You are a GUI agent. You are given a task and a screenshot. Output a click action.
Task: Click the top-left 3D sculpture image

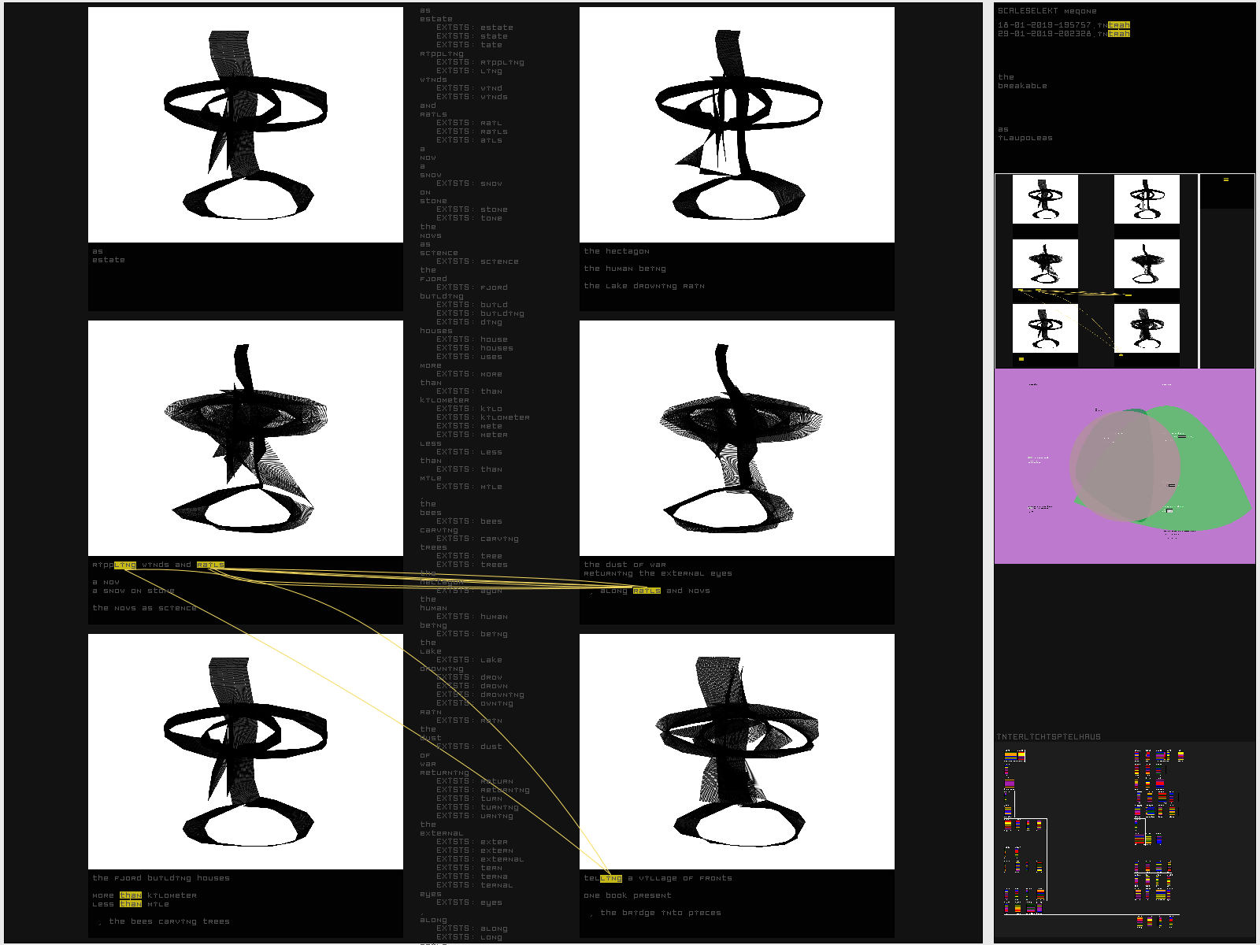tap(245, 124)
